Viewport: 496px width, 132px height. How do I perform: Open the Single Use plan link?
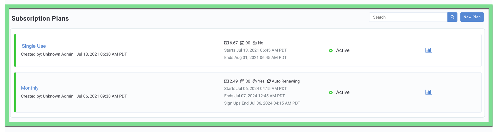[34, 46]
